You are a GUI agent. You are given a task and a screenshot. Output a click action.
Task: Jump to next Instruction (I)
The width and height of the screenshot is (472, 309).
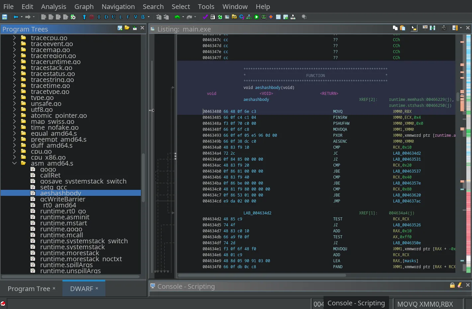pos(99,17)
